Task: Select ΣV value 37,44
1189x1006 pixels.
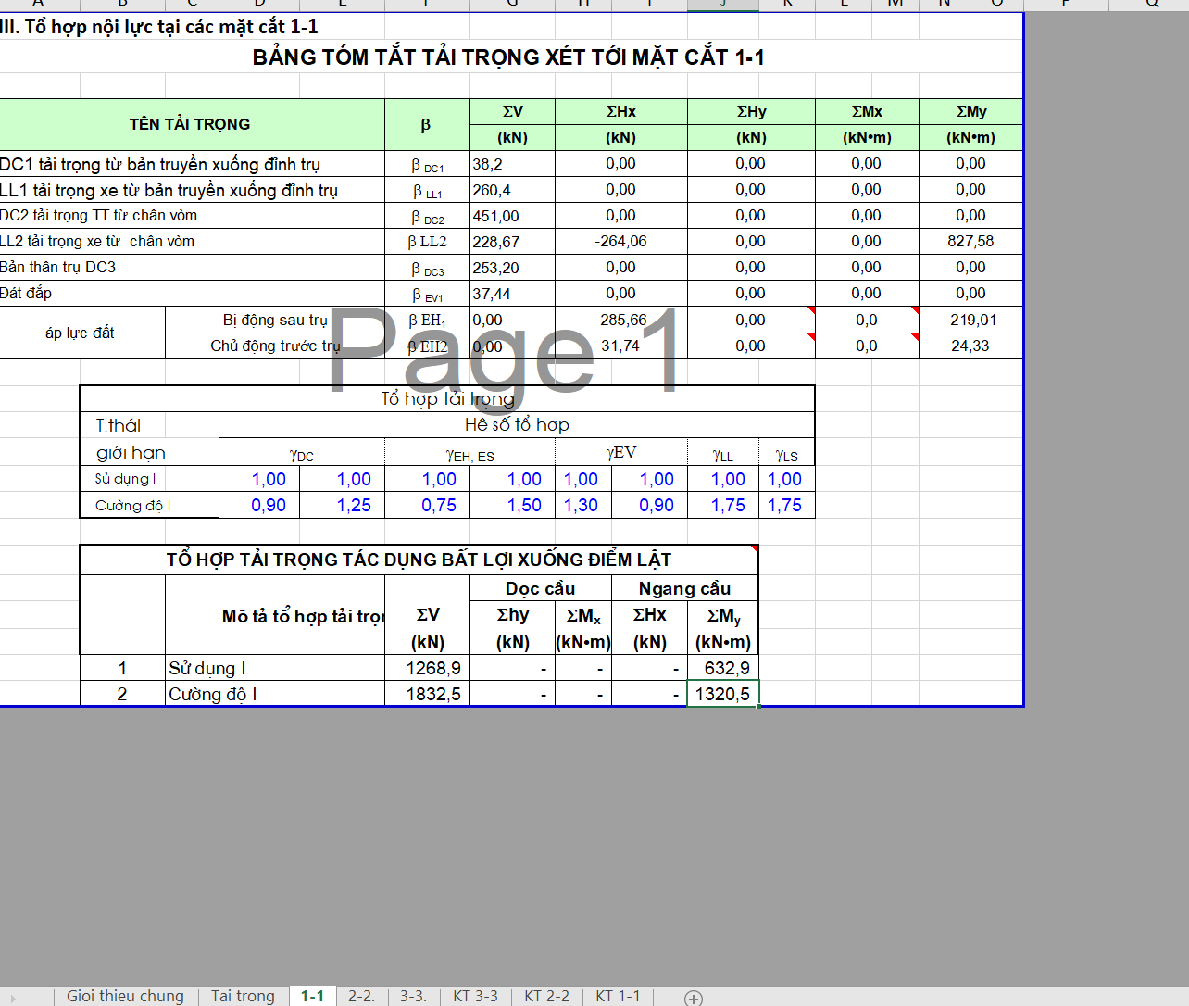Action: coord(512,294)
